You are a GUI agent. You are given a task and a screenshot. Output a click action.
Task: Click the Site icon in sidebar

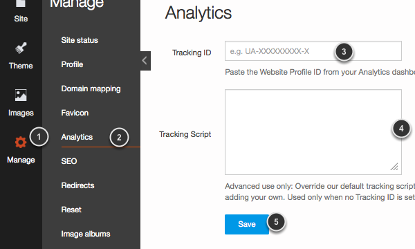[21, 3]
